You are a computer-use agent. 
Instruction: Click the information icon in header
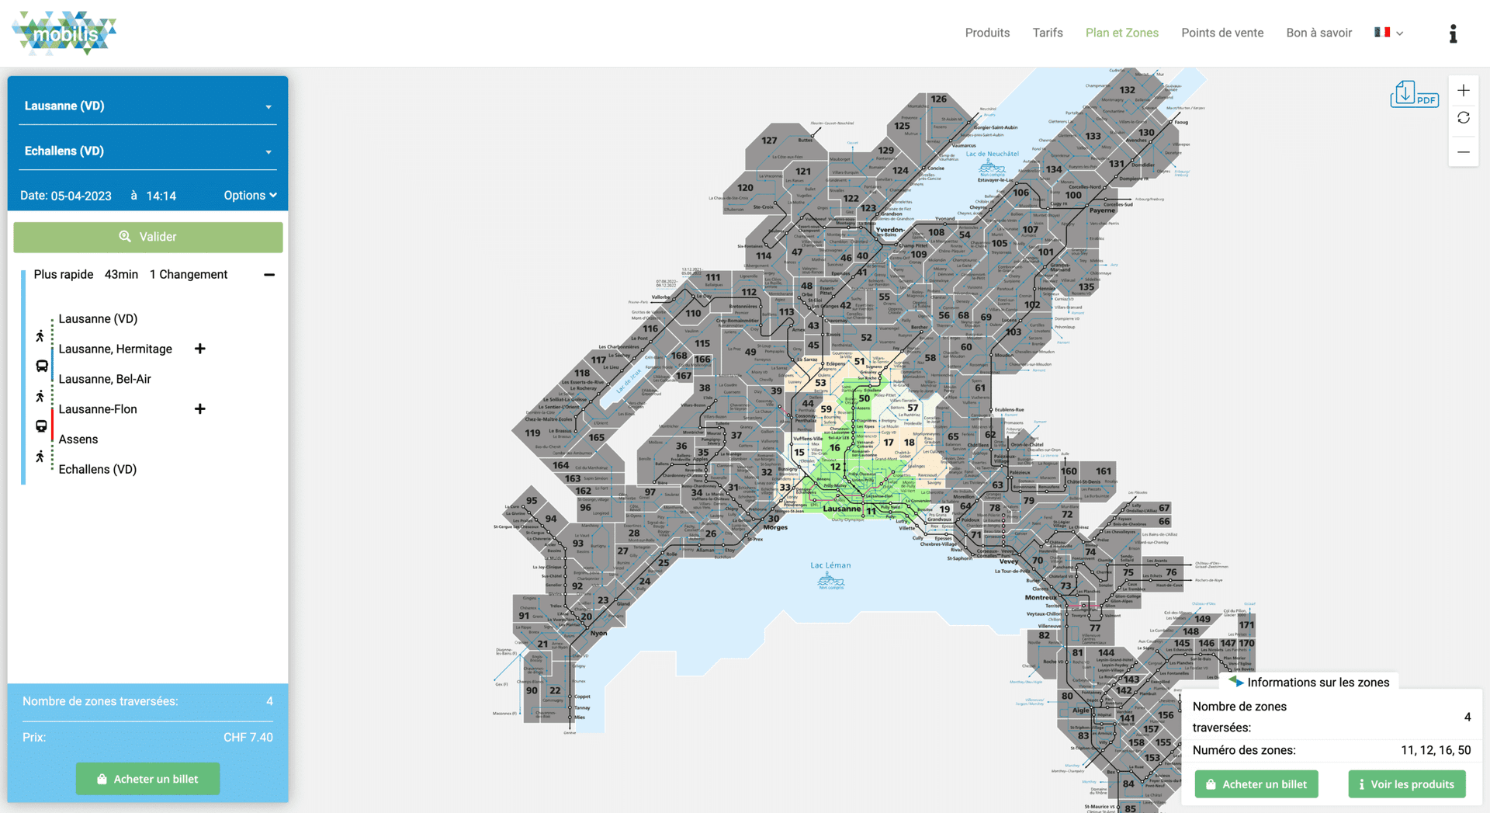[1453, 33]
